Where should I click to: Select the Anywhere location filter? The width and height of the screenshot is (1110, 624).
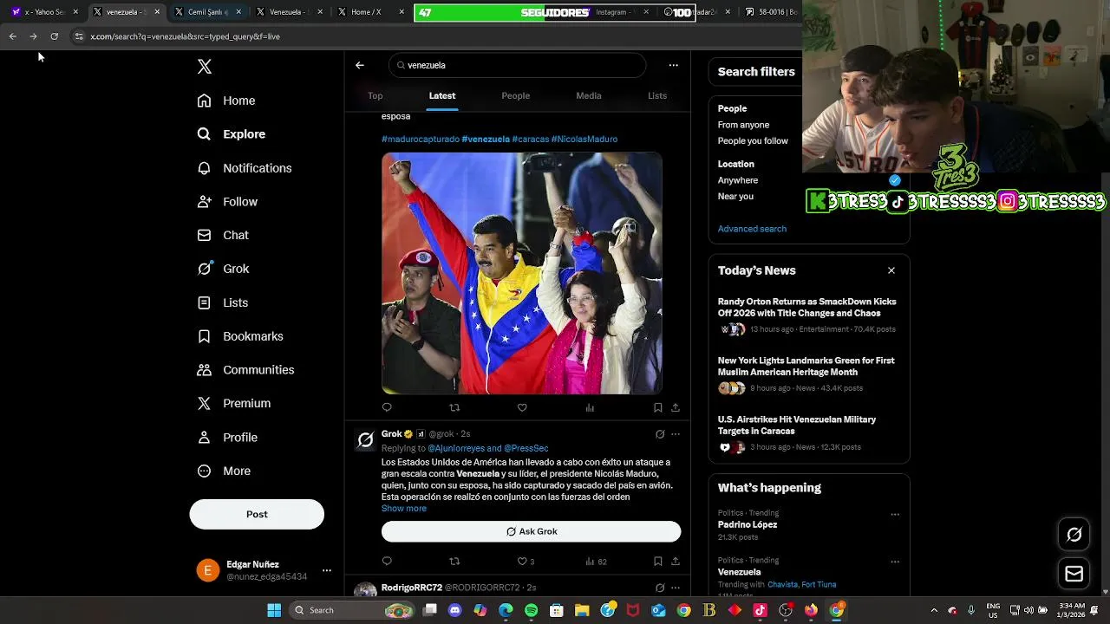738,180
